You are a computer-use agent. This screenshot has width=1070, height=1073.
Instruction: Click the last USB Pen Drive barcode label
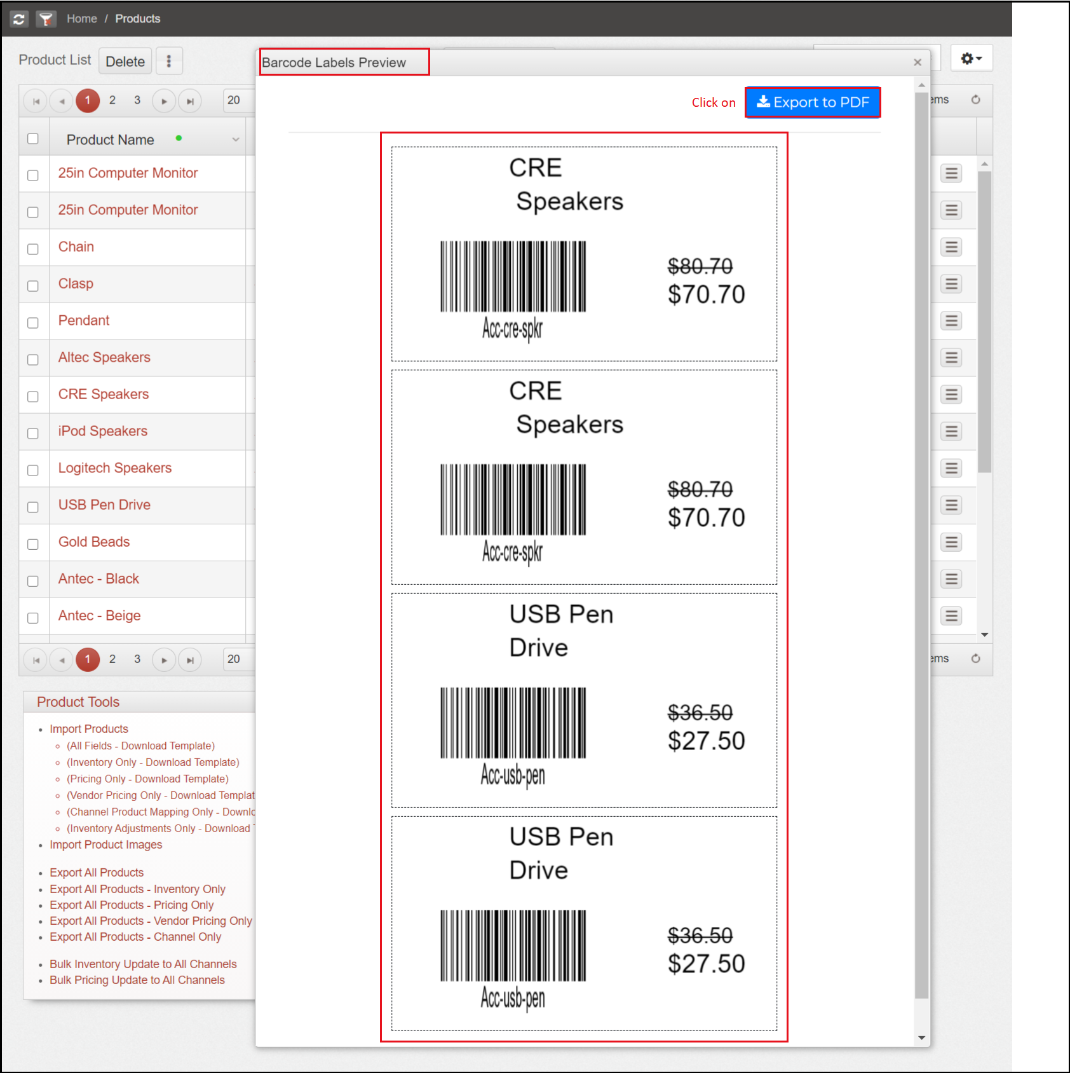584,924
